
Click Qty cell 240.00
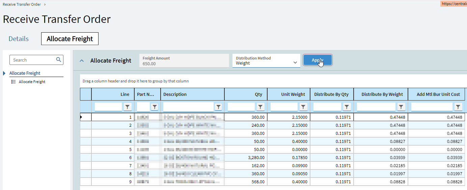[x=246, y=125]
